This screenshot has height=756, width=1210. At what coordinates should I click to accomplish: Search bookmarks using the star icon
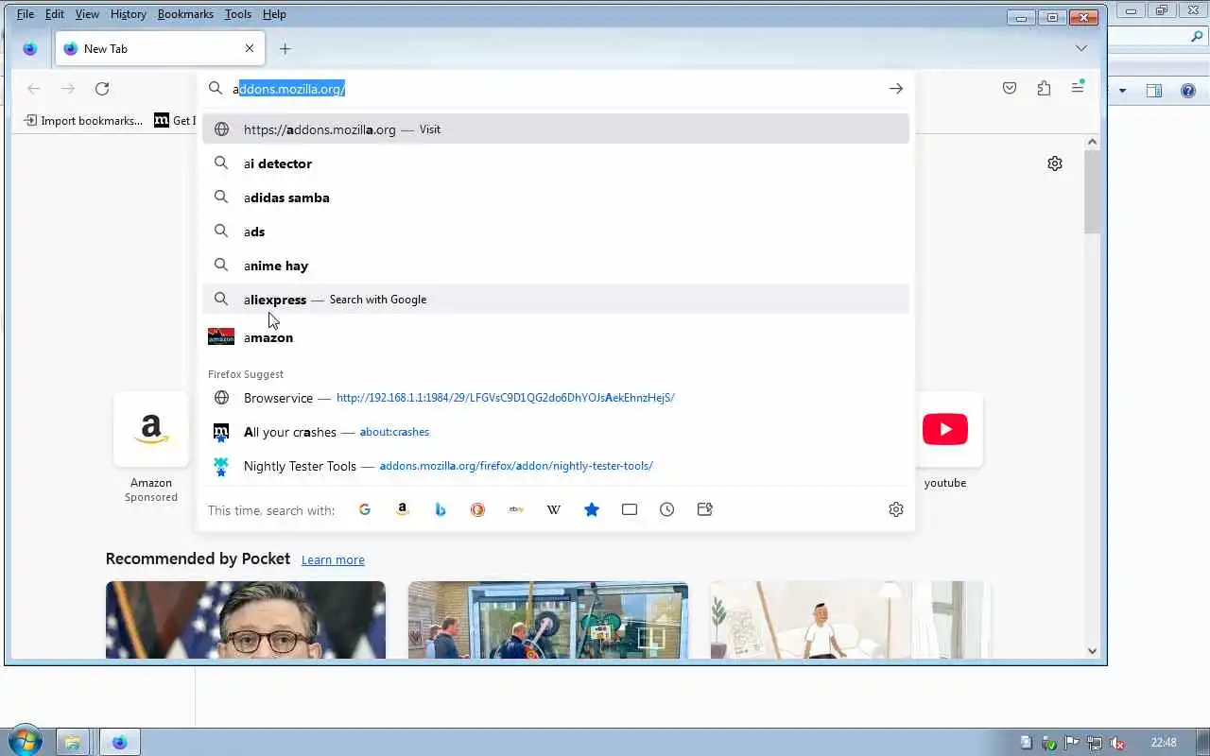pos(592,509)
